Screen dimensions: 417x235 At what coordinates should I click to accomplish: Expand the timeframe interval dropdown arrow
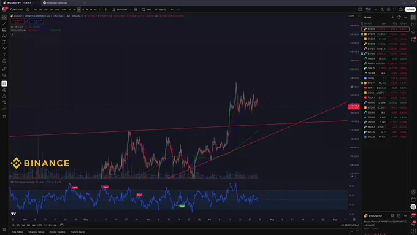click(x=99, y=10)
